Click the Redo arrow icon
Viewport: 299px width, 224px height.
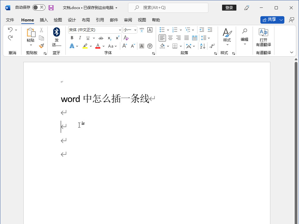tap(10, 38)
